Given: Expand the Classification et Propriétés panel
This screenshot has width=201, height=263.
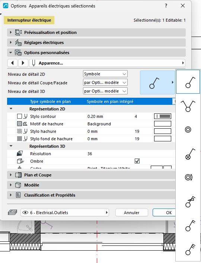Looking at the screenshot, I should pos(11,195).
